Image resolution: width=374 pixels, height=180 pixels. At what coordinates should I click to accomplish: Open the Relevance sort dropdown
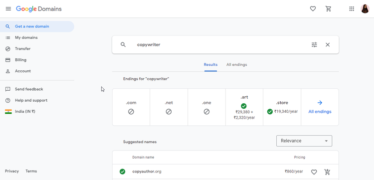pos(304,141)
